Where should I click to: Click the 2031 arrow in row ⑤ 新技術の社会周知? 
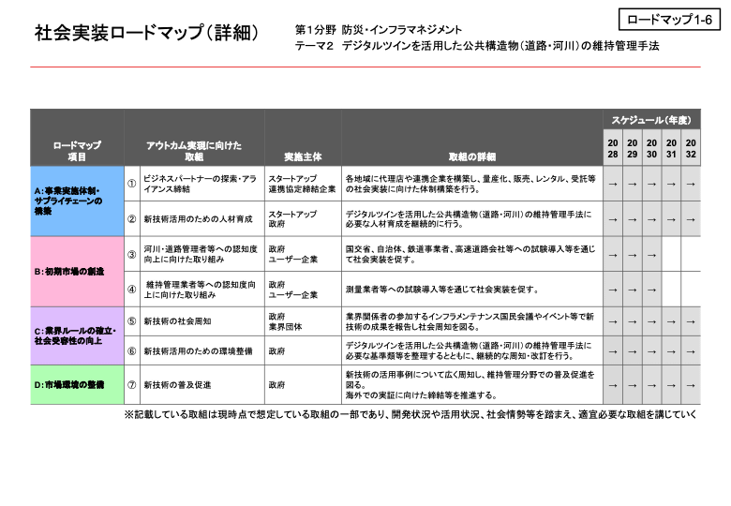[671, 321]
